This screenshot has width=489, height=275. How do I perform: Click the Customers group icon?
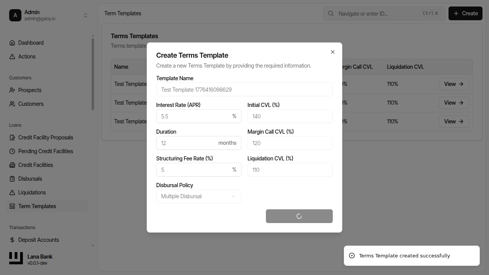click(11, 104)
